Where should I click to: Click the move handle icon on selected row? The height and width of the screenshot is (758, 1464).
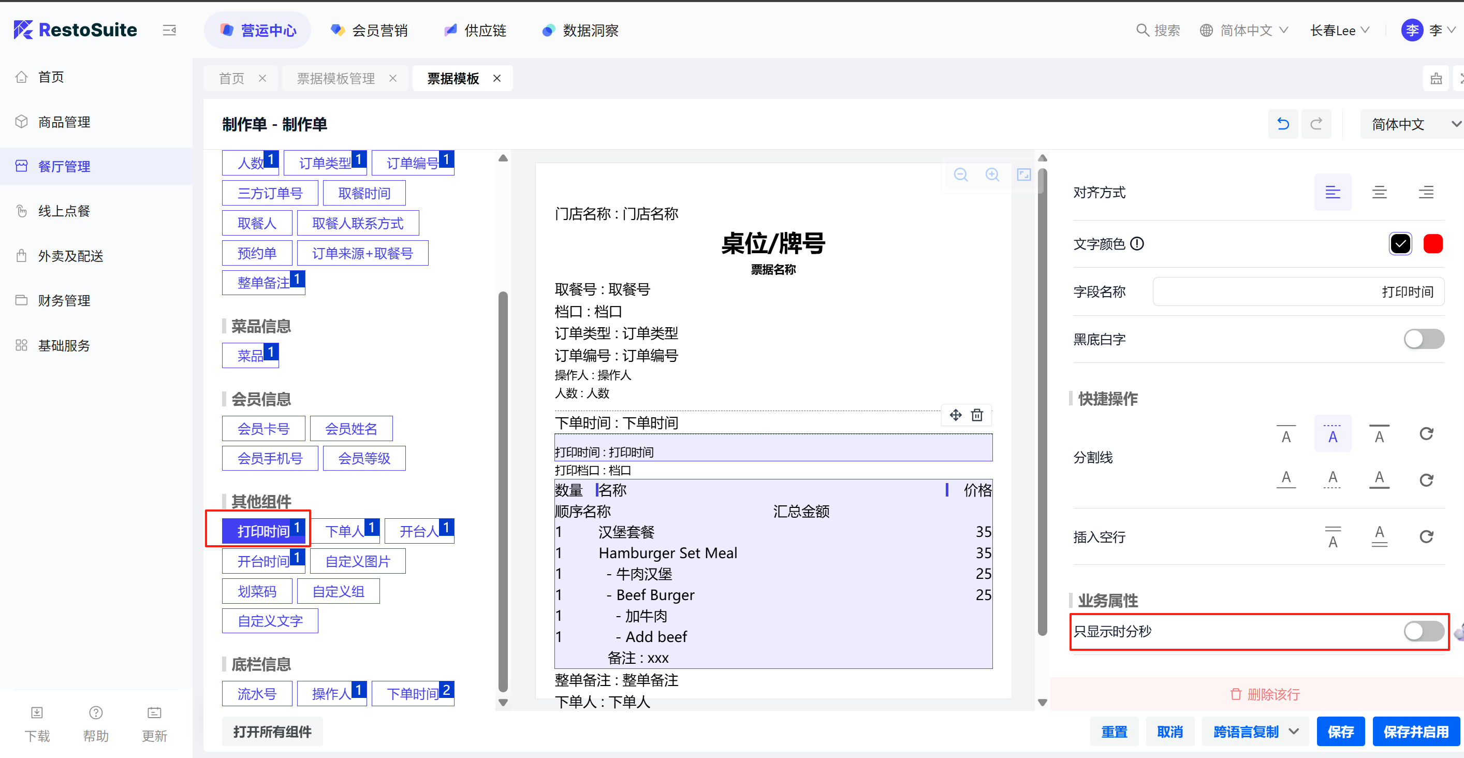(956, 415)
